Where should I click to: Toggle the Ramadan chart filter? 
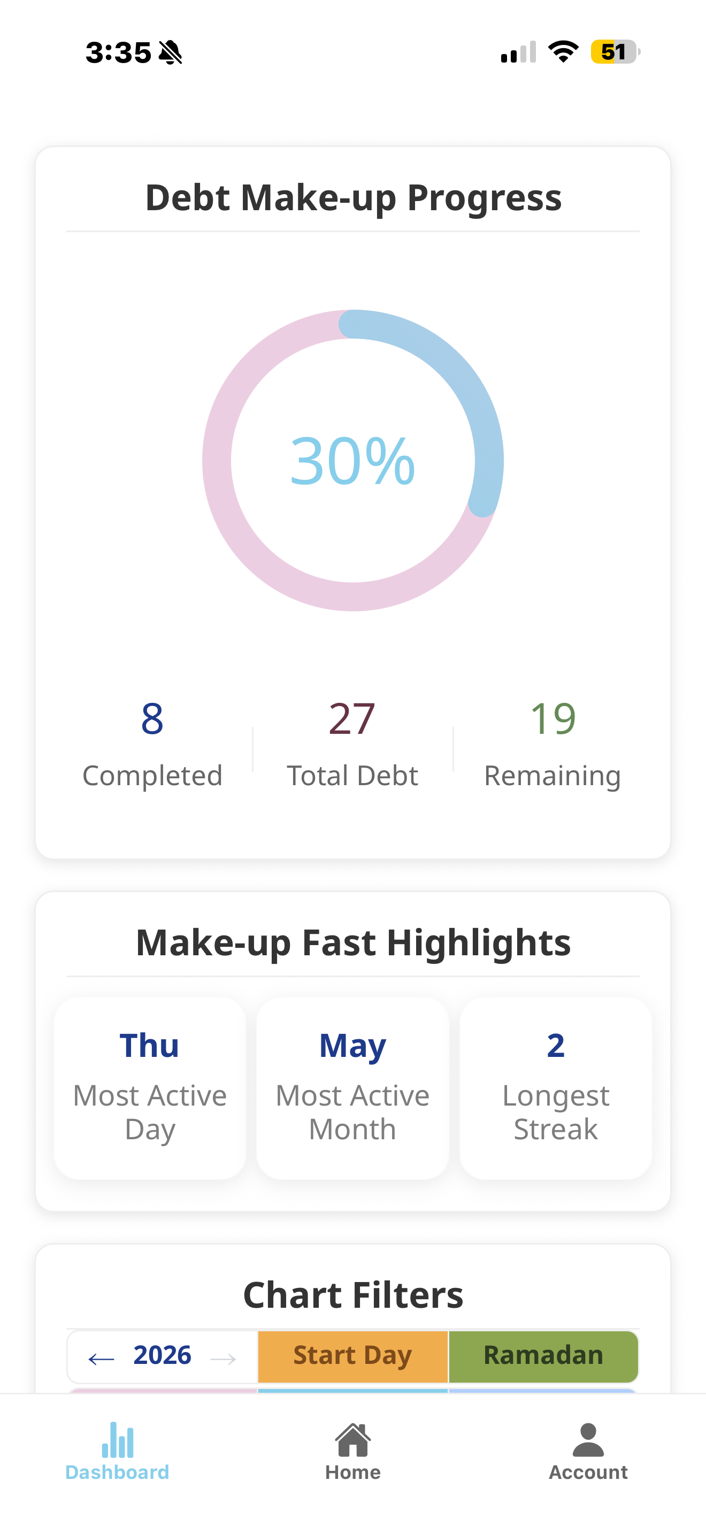[x=543, y=1356]
